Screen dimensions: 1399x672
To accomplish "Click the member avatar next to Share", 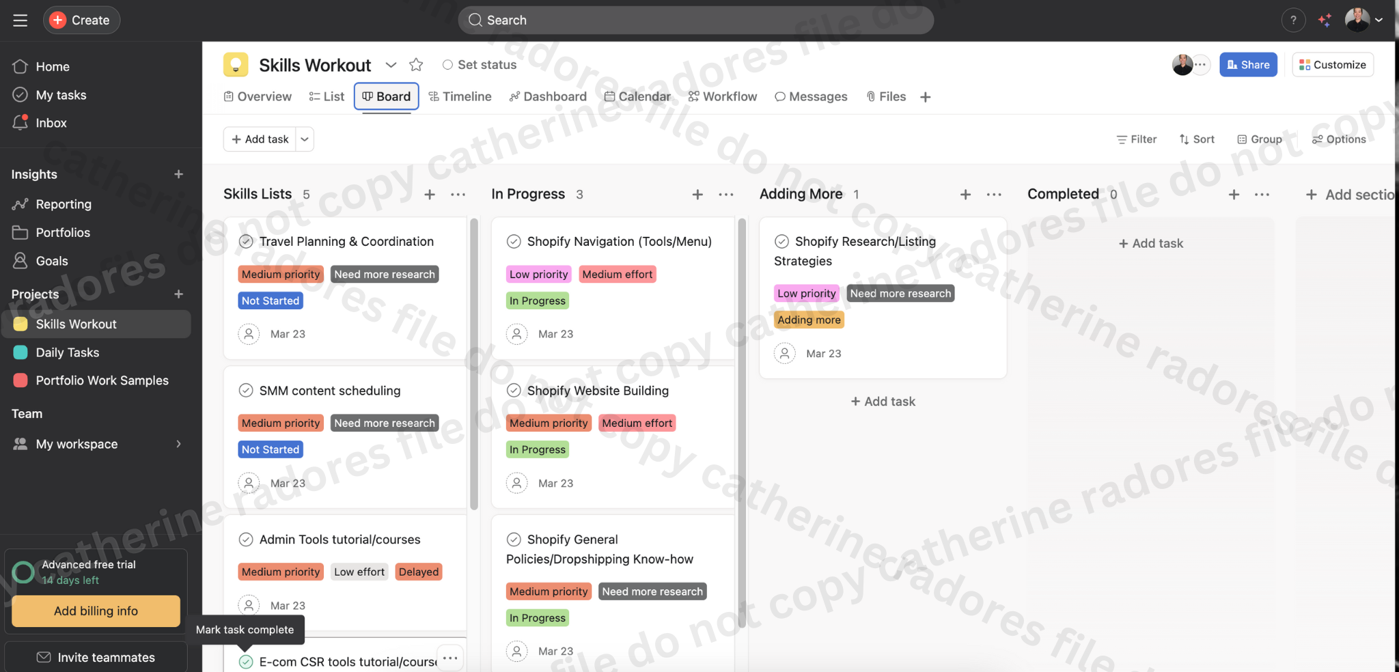I will [x=1182, y=65].
